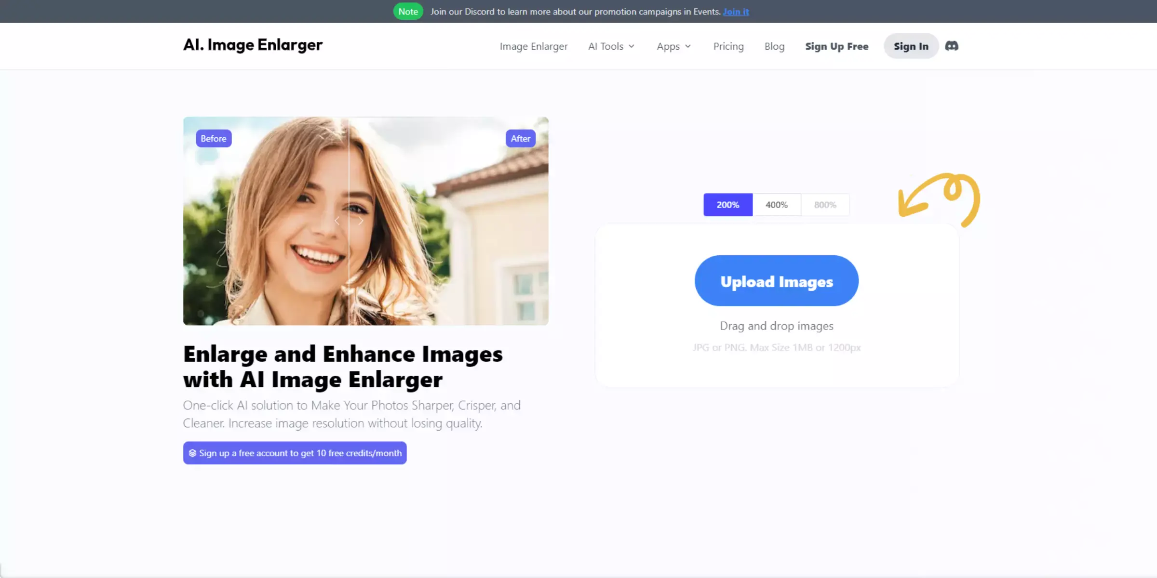1157x578 pixels.
Task: Click the Pricing page link
Action: (728, 46)
